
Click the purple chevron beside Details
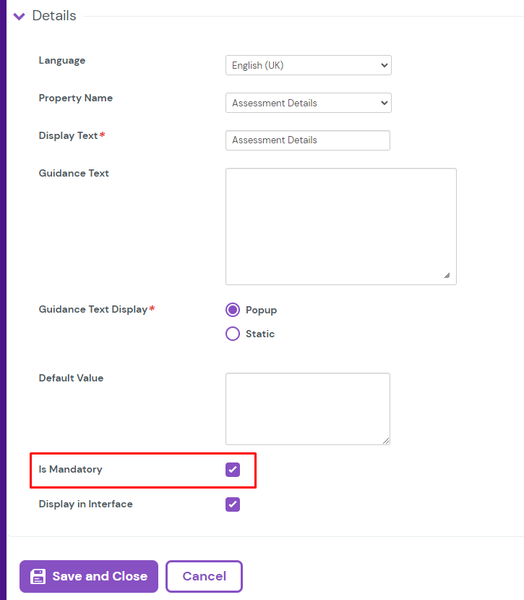pos(18,15)
